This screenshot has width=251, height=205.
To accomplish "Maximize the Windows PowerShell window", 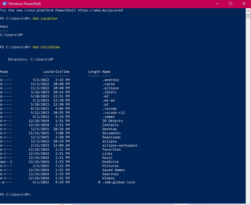I will (231, 4).
